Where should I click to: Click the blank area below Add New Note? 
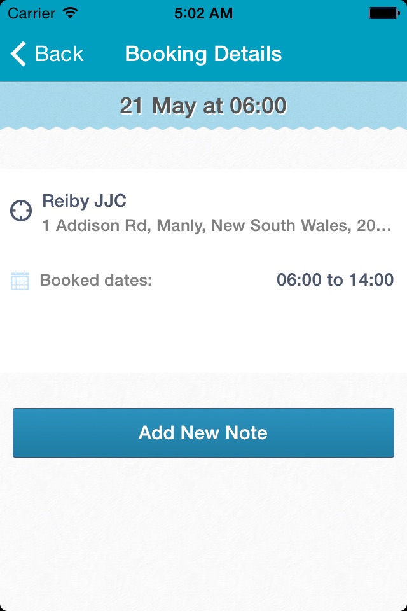pyautogui.click(x=203, y=534)
